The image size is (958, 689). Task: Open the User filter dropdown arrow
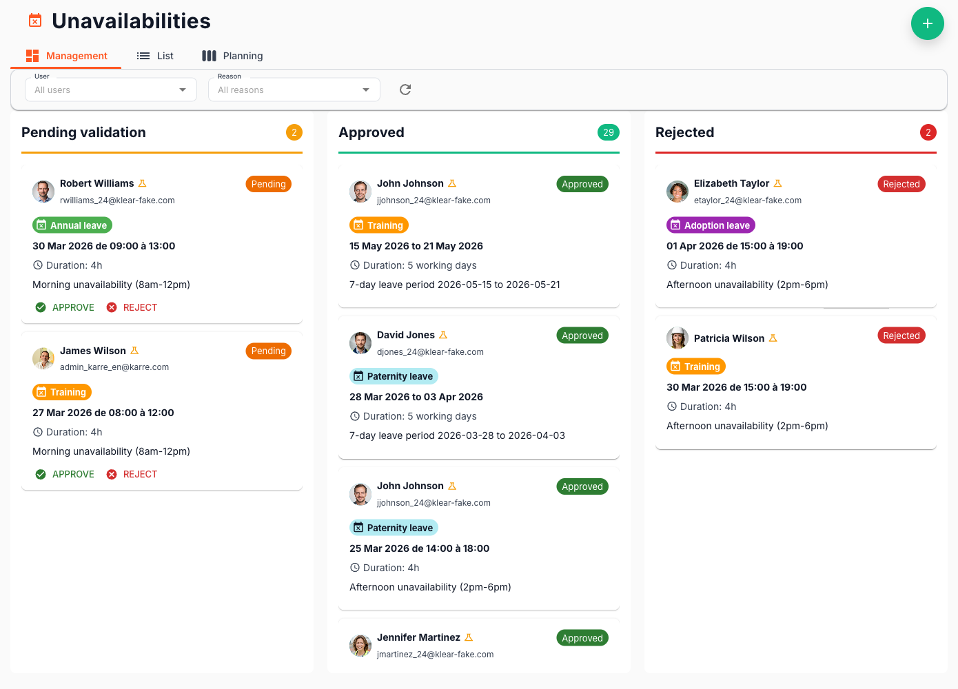pos(182,90)
